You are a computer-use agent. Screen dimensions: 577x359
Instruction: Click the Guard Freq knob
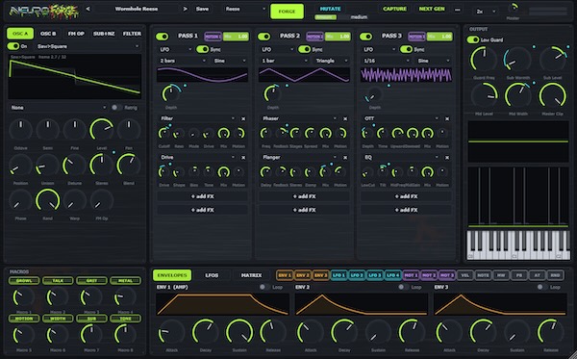(x=484, y=60)
